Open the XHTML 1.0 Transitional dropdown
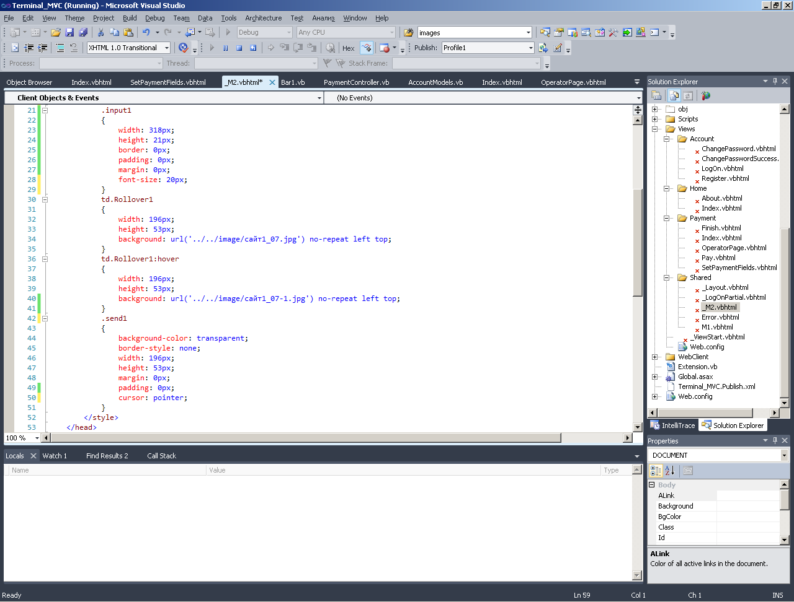The image size is (794, 602). pos(167,48)
